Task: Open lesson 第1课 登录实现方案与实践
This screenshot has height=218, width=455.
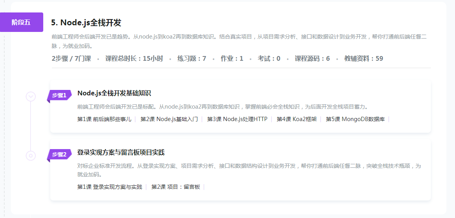Action: click(x=110, y=187)
